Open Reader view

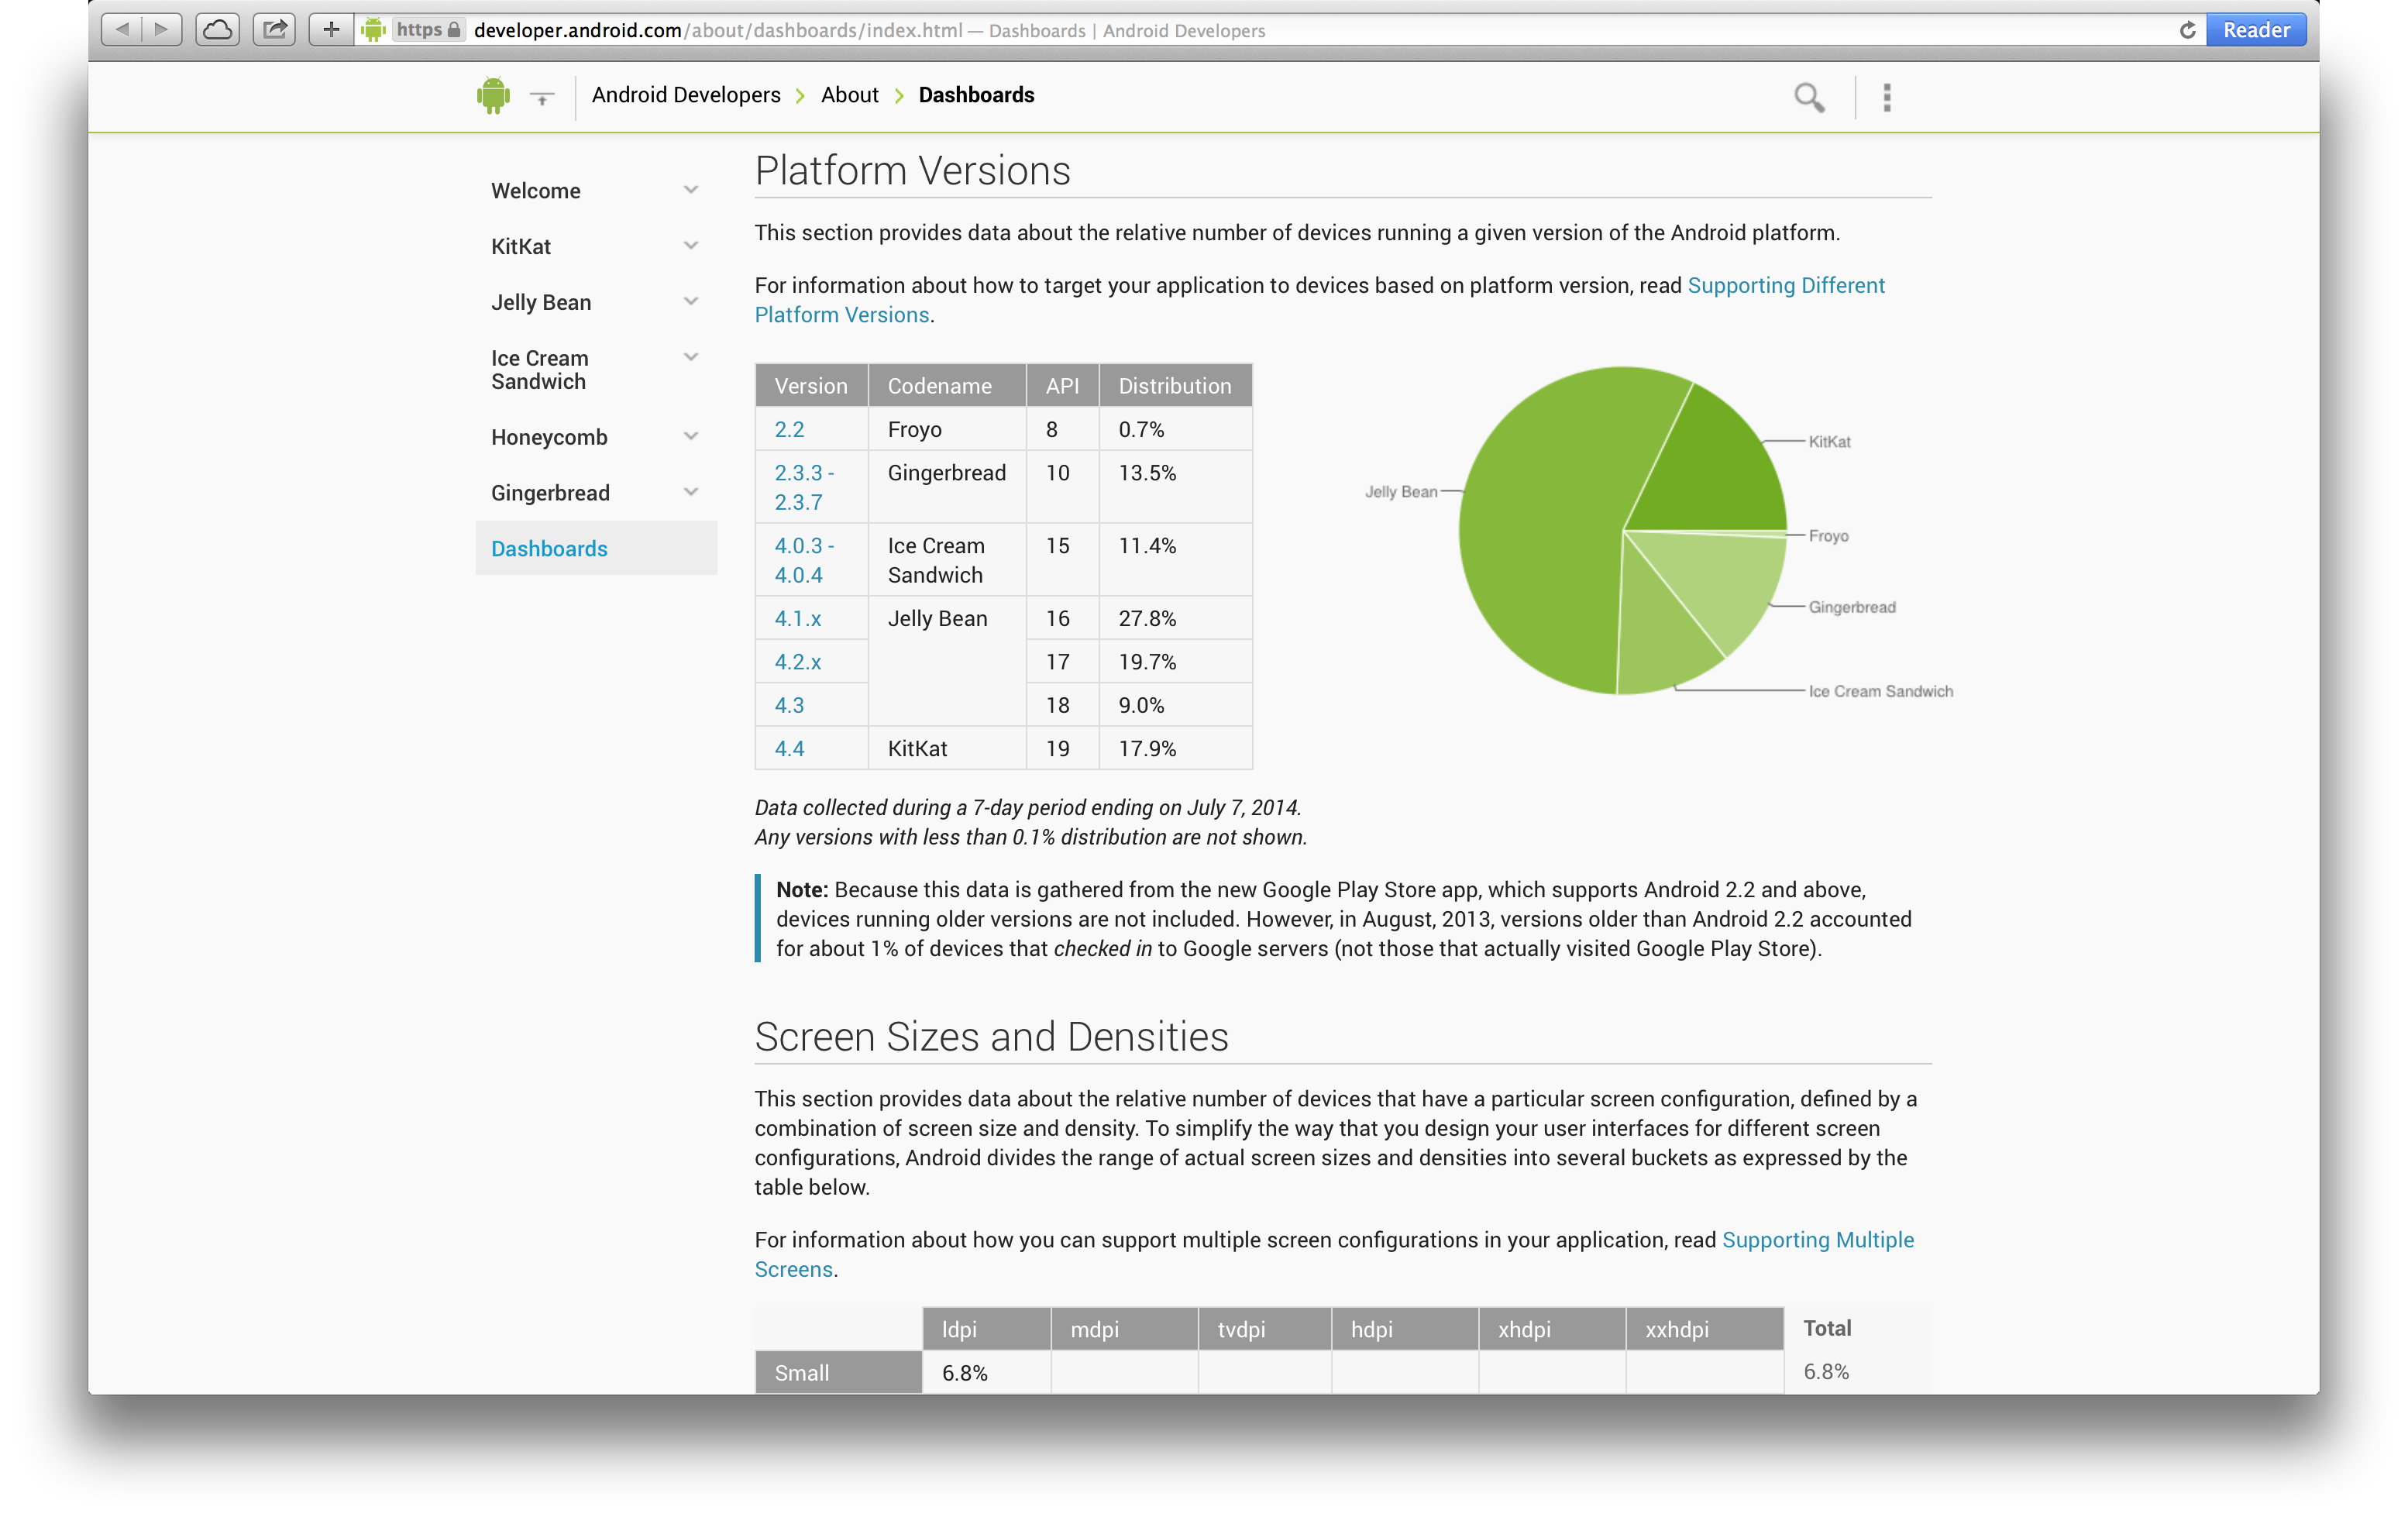(x=2256, y=30)
